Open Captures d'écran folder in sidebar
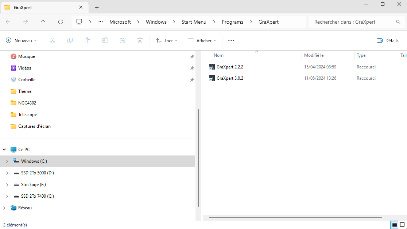 point(35,126)
